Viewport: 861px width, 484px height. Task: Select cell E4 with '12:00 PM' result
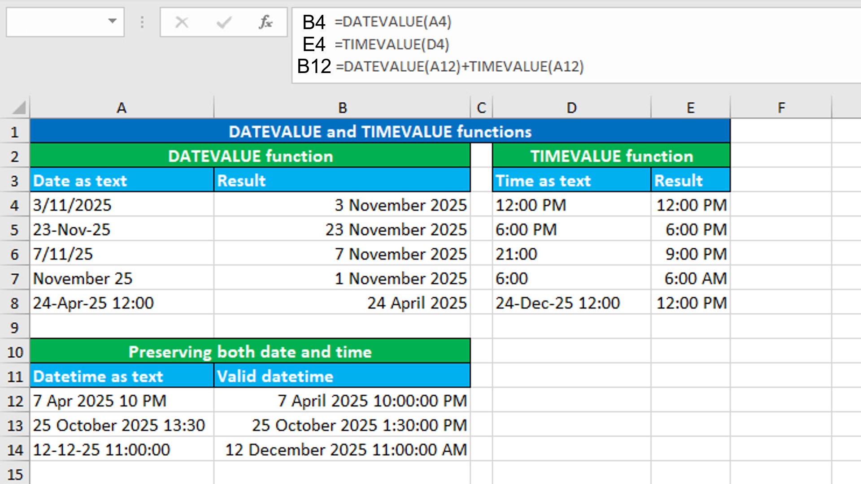(691, 205)
